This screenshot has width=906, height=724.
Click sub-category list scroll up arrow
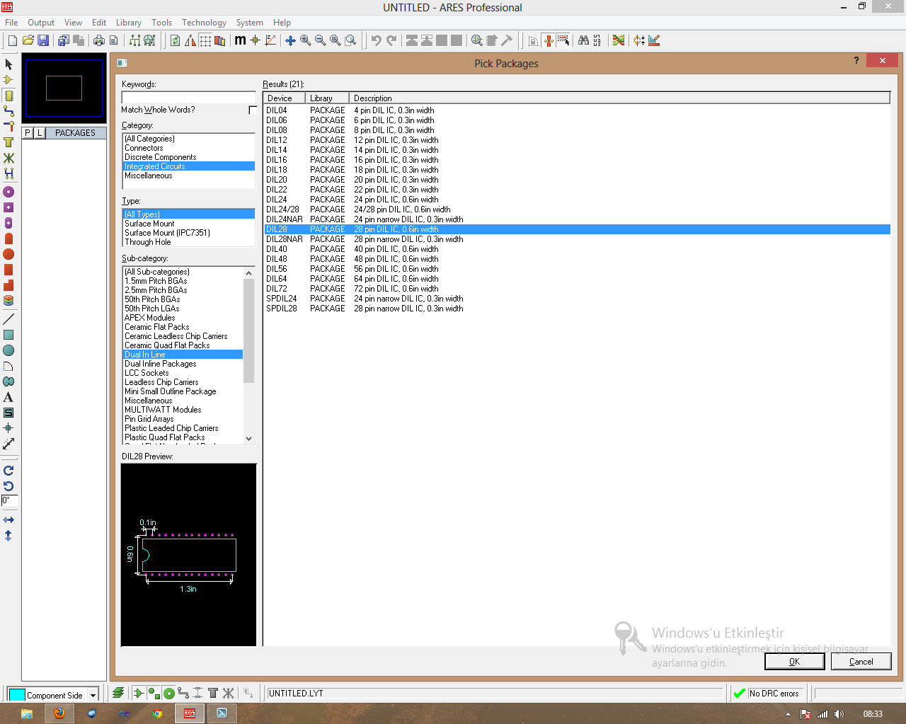coord(248,272)
